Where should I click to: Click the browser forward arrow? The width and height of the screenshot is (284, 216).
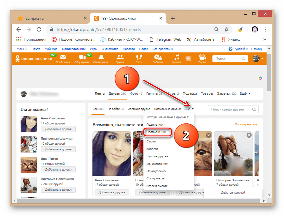29,29
